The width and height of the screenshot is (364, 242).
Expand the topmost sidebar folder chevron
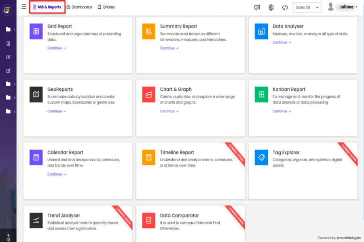click(15, 29)
